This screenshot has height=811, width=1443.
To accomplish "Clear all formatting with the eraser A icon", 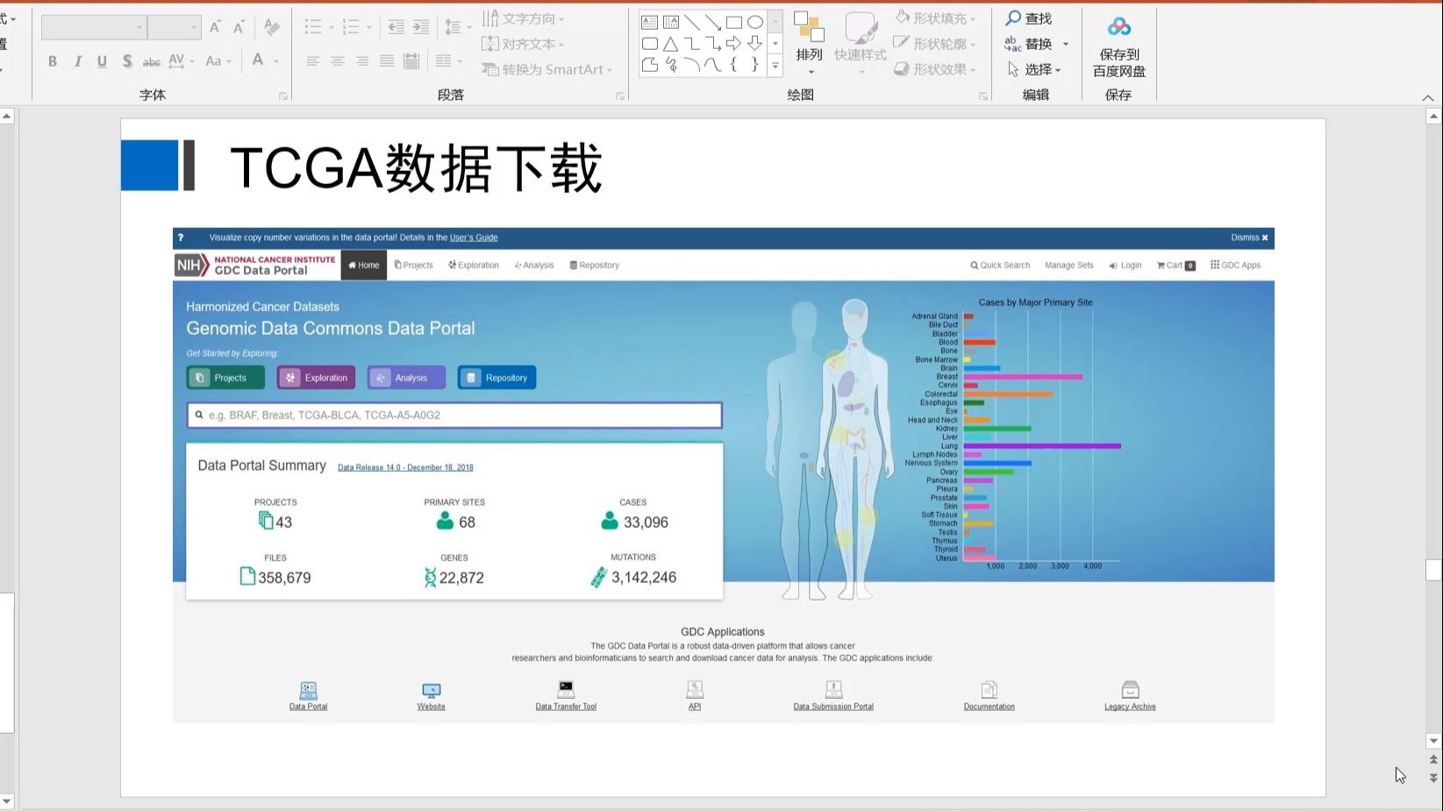I will pos(272,27).
